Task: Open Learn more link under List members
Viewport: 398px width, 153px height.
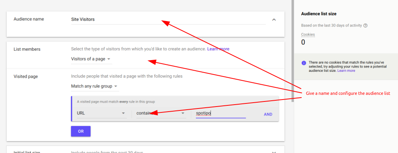Action: (x=218, y=49)
